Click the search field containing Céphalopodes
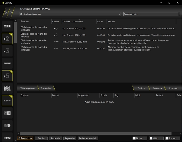Screen dimensions: 182x142 point(152,14)
